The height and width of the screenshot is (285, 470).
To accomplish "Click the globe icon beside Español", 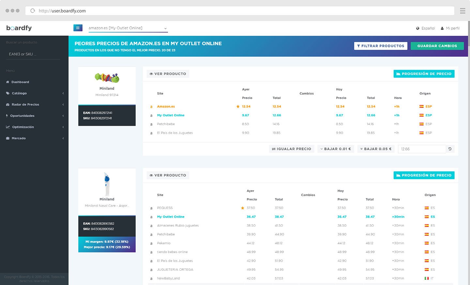I will (417, 28).
